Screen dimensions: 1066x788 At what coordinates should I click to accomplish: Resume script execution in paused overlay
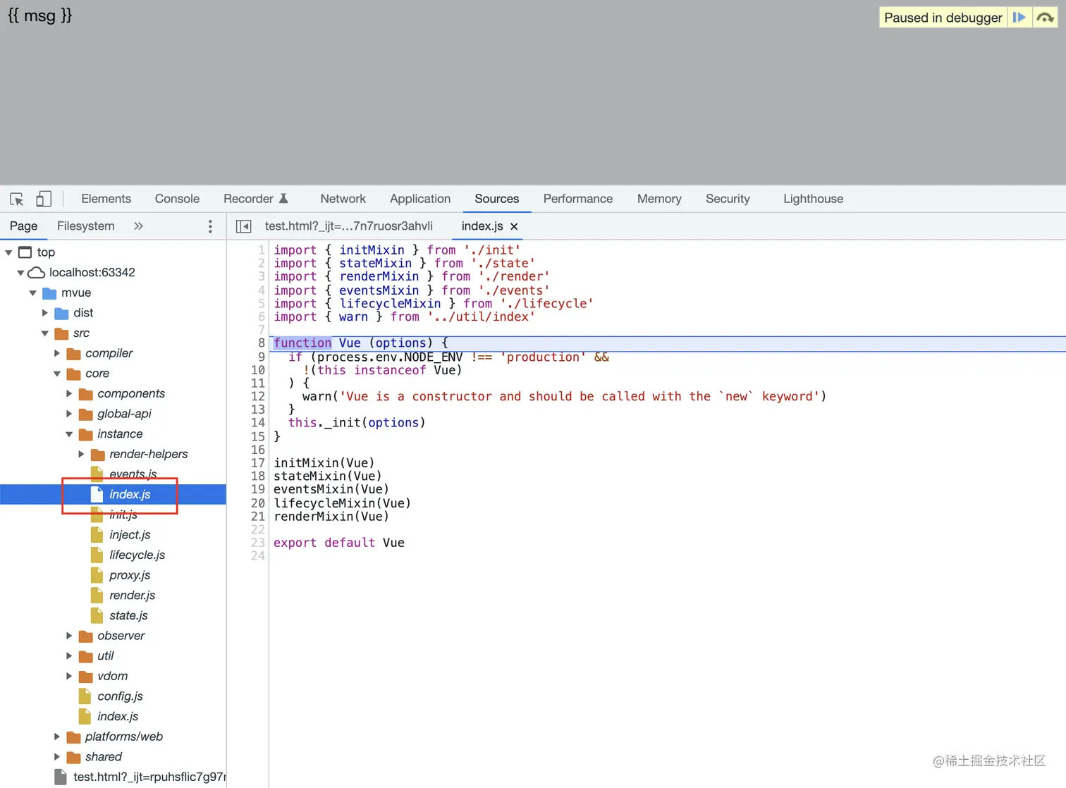coord(1019,18)
